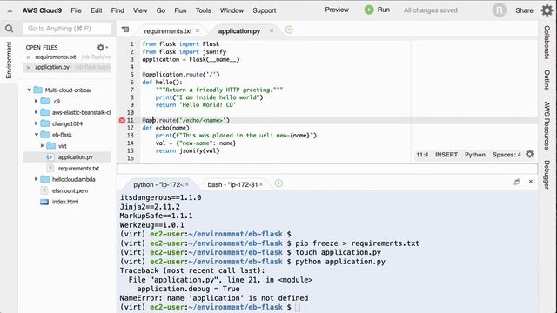Click the Preview button
This screenshot has width=557, height=313.
click(x=337, y=10)
